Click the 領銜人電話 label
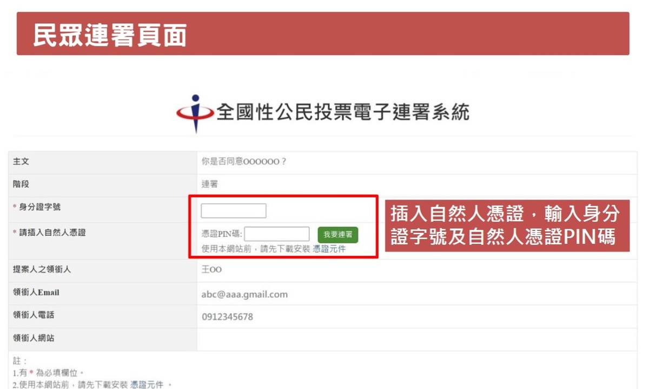This screenshot has width=649, height=389. (34, 315)
